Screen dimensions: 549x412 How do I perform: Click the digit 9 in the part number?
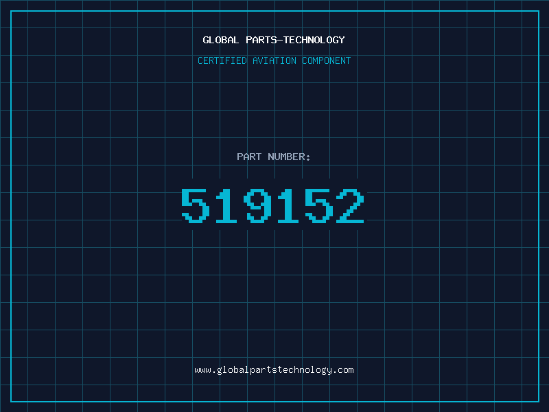click(258, 206)
